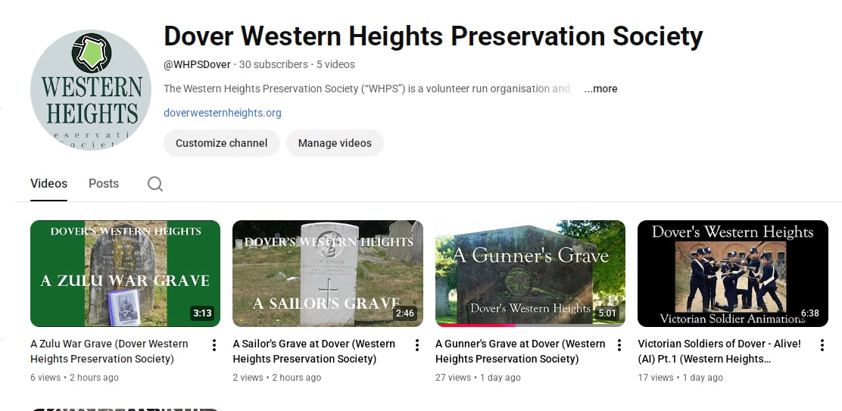Switch to the Posts tab

tap(104, 183)
